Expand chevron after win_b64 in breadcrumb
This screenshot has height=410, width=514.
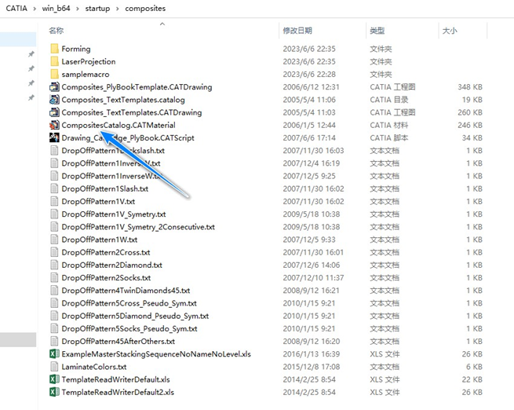pyautogui.click(x=78, y=9)
